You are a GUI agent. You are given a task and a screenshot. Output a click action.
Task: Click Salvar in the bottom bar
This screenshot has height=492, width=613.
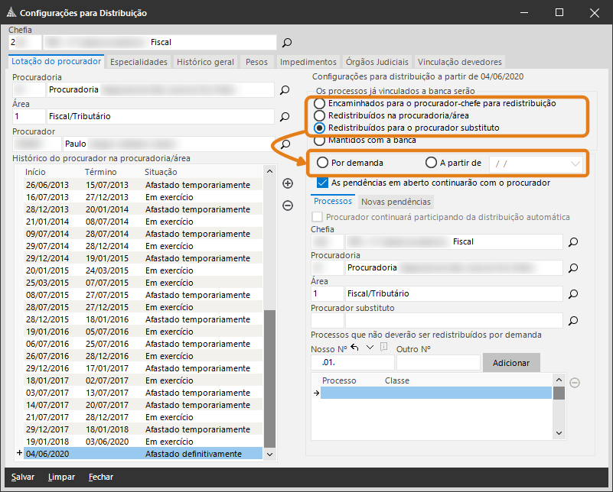(22, 477)
